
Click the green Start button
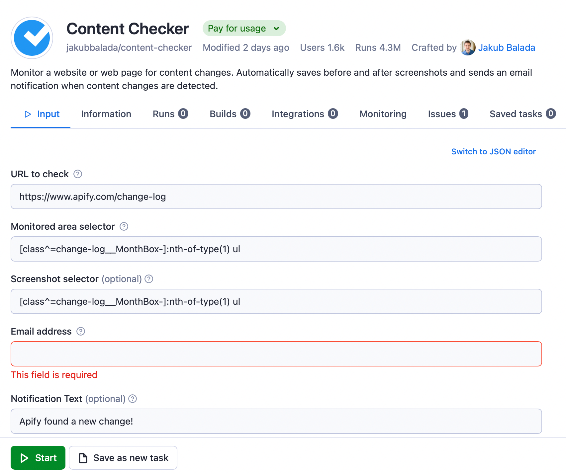[x=38, y=458]
